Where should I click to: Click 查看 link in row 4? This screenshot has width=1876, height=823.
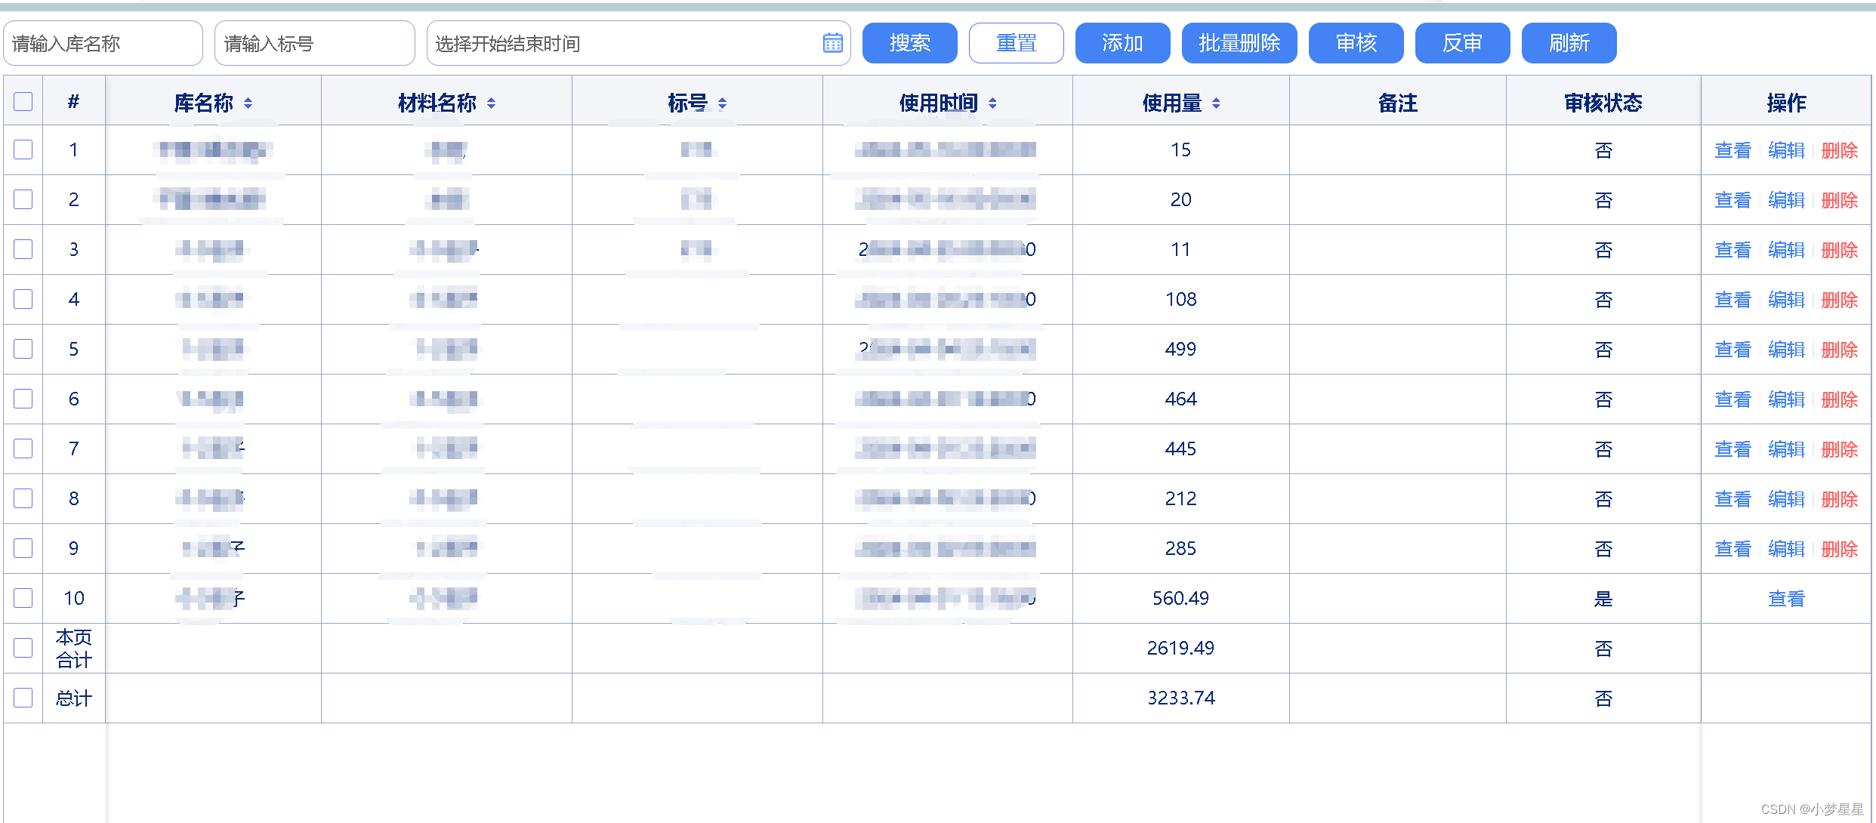(x=1733, y=300)
